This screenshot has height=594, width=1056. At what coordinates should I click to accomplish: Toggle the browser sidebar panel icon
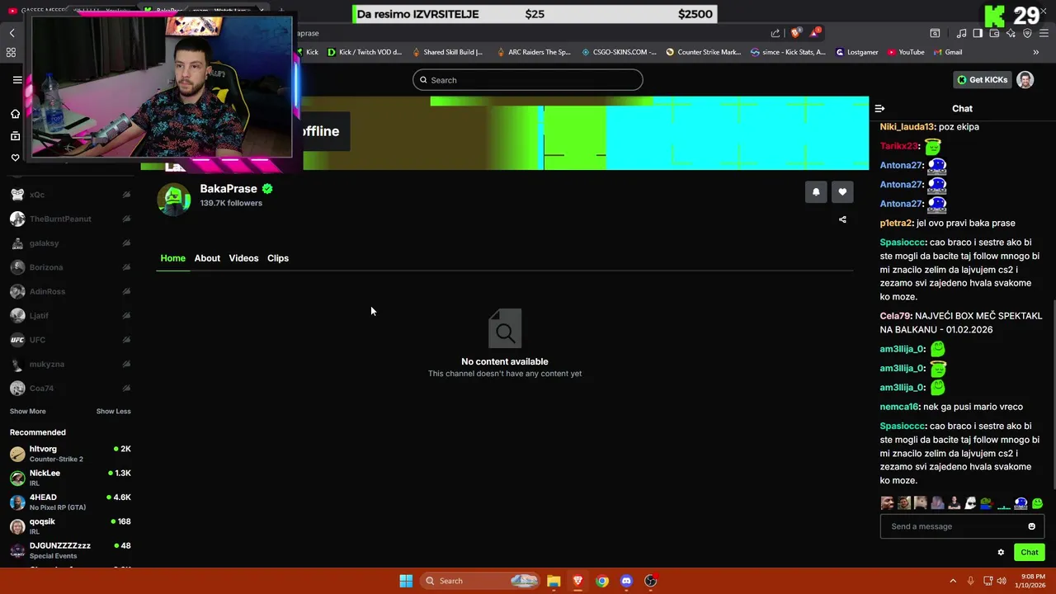coord(978,33)
